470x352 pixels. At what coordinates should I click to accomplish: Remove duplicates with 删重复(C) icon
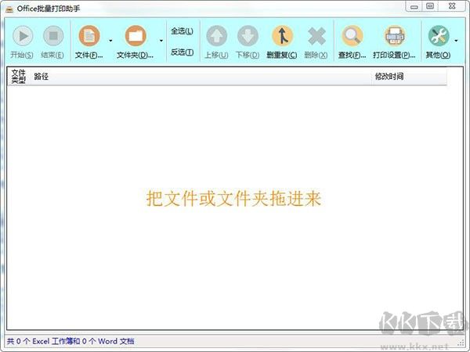pyautogui.click(x=282, y=36)
